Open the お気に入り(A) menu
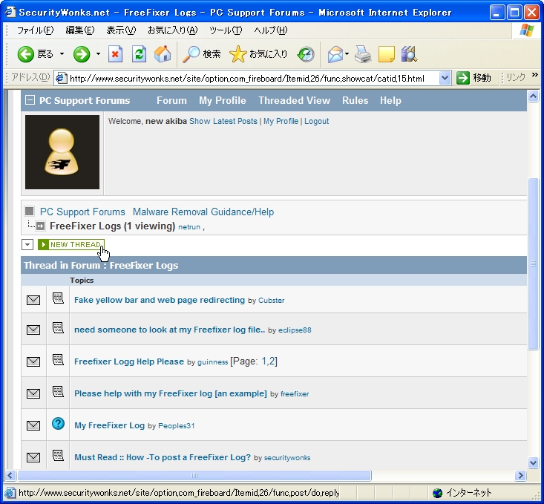 [172, 30]
